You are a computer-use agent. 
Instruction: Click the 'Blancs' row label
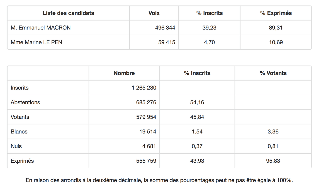tap(19, 132)
